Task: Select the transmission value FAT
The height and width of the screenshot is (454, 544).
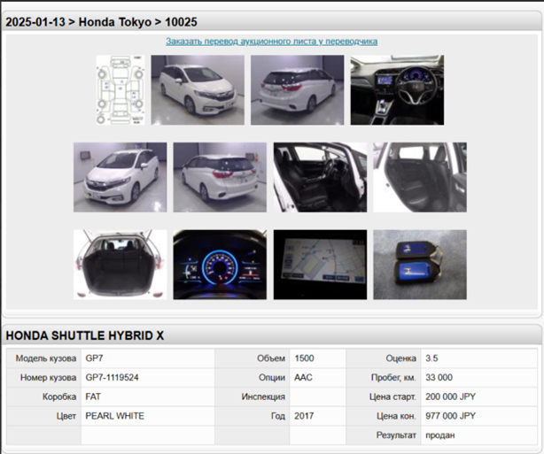Action: pos(93,396)
